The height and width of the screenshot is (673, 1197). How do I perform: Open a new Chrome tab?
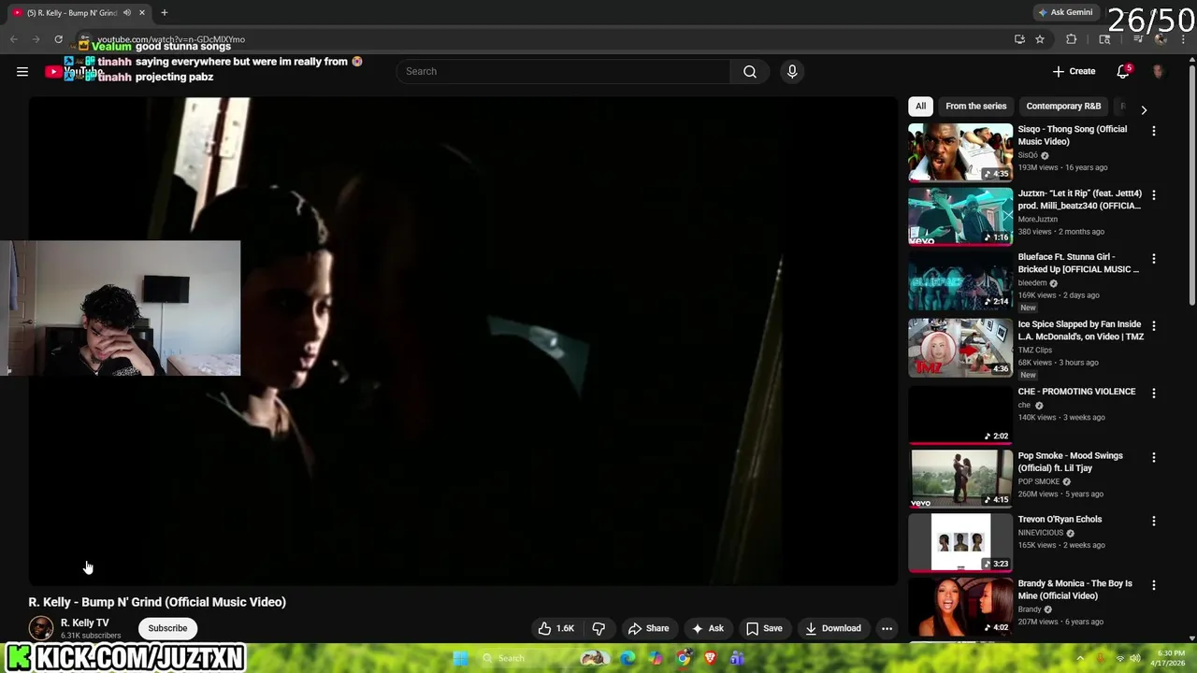(x=165, y=12)
